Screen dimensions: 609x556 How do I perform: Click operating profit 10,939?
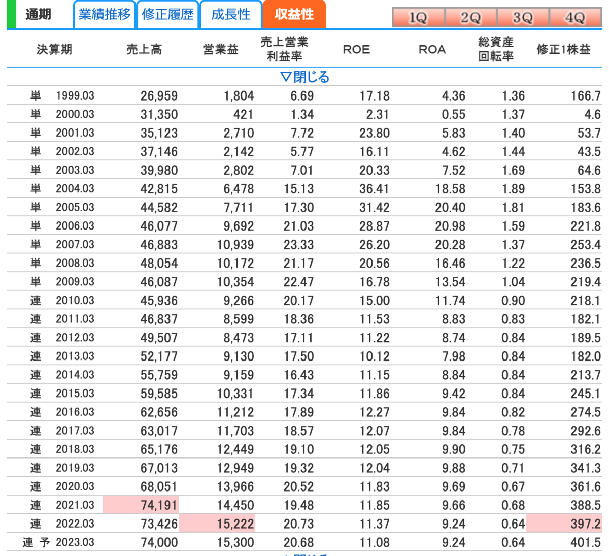point(235,245)
